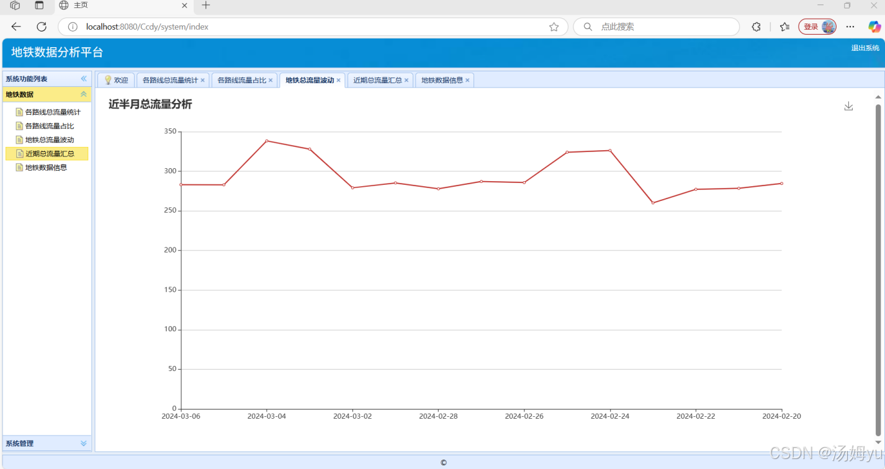Open tab actions menu
885x469 pixels.
pos(39,6)
